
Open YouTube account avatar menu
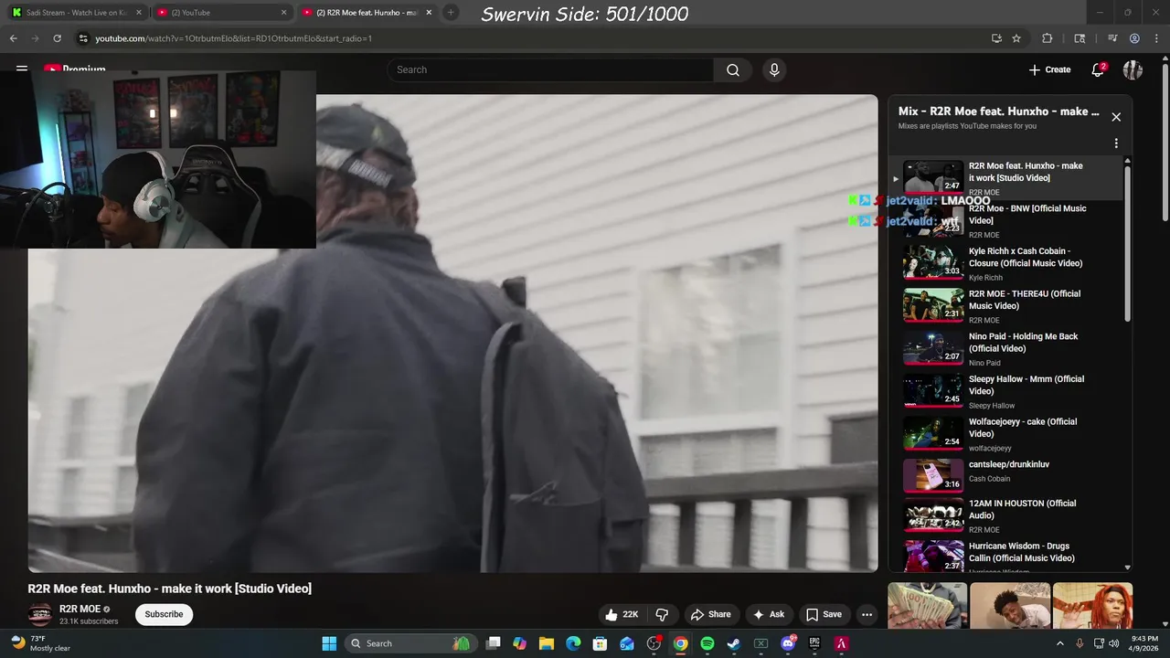1133,70
